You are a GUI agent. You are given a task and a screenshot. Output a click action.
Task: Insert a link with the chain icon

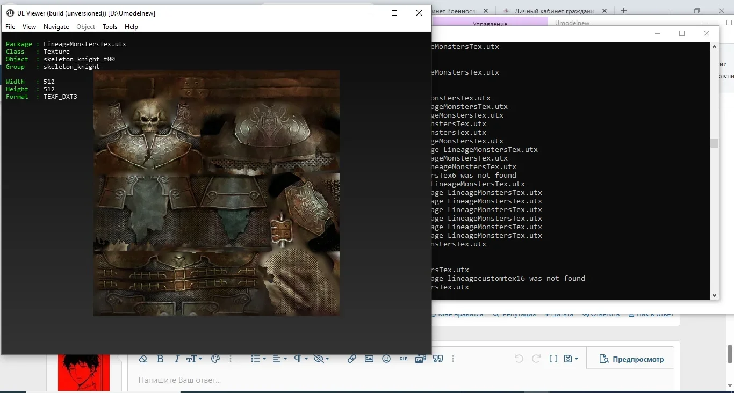(352, 359)
